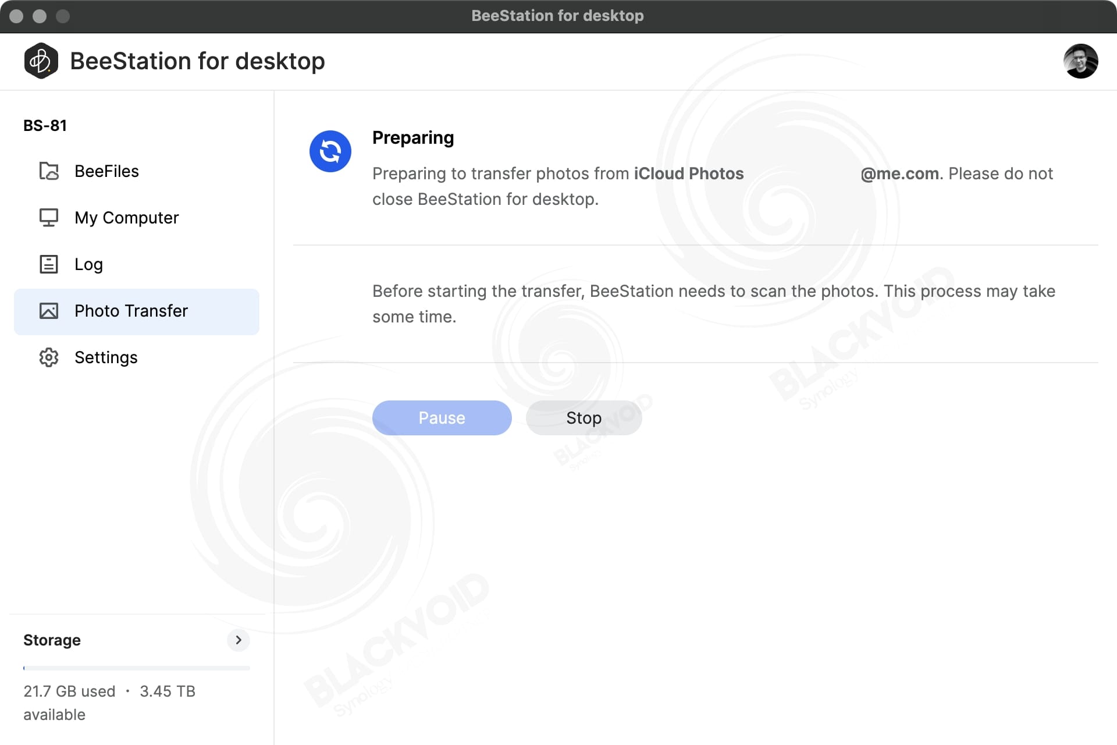The width and height of the screenshot is (1117, 745).
Task: Open the Log page
Action: click(136, 264)
